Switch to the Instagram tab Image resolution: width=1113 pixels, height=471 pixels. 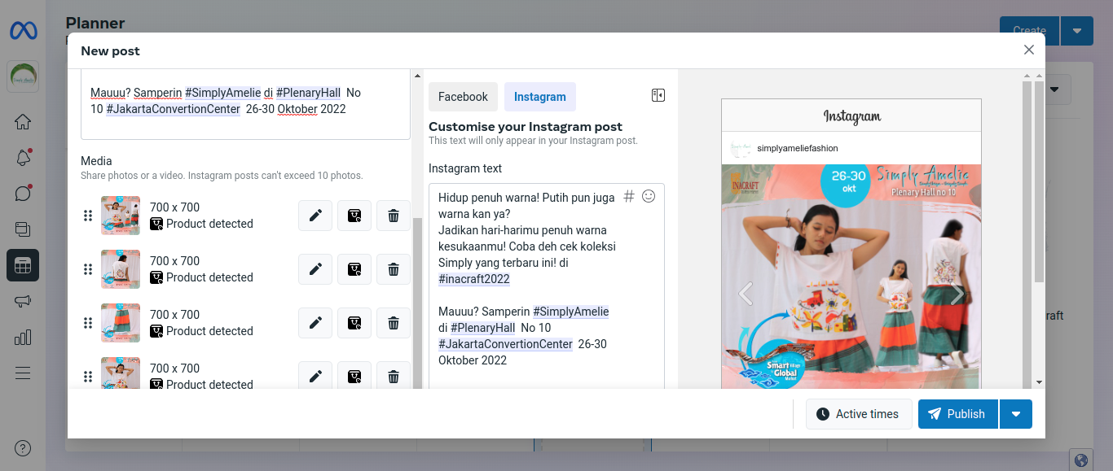click(540, 97)
